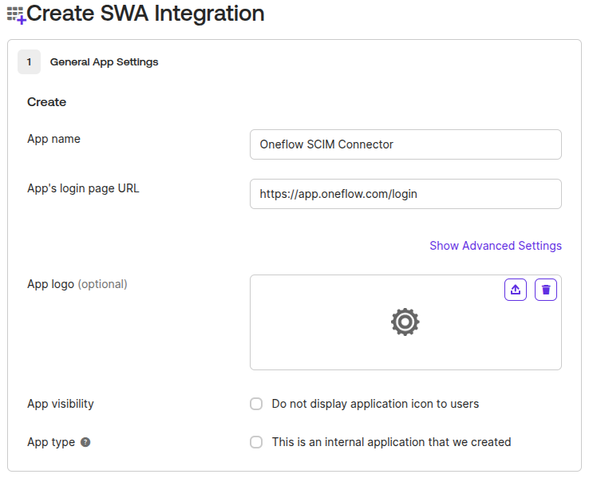Expand Show Advanced Settings

[x=496, y=246]
